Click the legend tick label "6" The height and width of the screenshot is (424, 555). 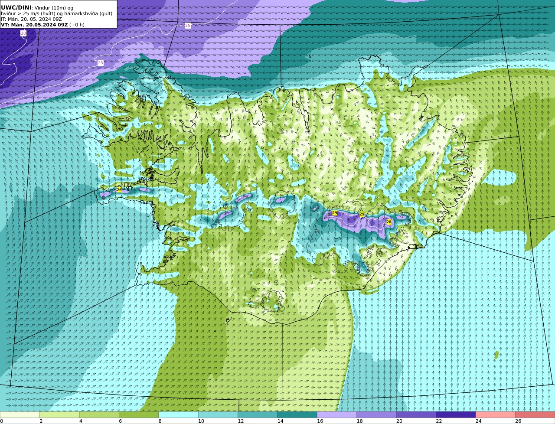tap(121, 421)
